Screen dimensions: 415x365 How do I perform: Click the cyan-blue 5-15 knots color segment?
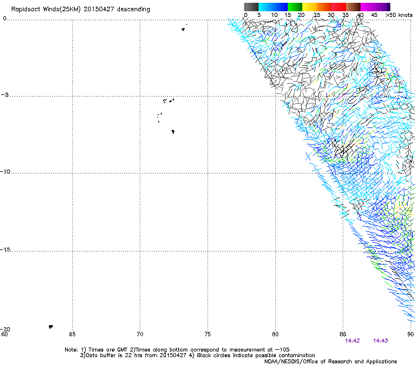tap(273, 7)
